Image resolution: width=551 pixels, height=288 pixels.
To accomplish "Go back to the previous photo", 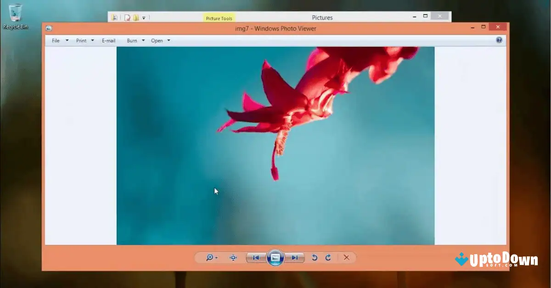I will (255, 257).
